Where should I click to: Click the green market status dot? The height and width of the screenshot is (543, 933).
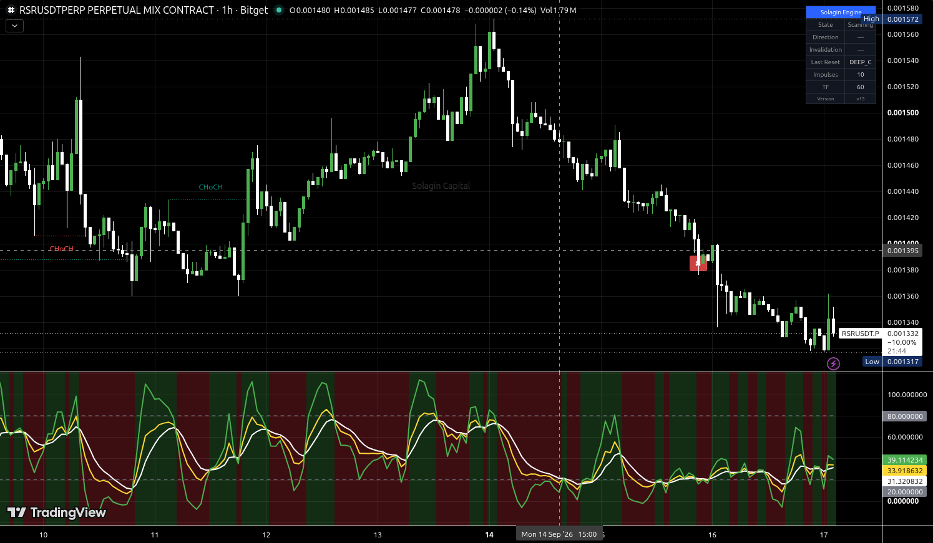[279, 10]
